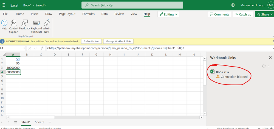Select column H header

[110, 54]
